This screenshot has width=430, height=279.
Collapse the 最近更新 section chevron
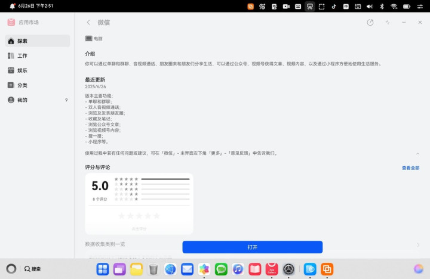(x=417, y=154)
